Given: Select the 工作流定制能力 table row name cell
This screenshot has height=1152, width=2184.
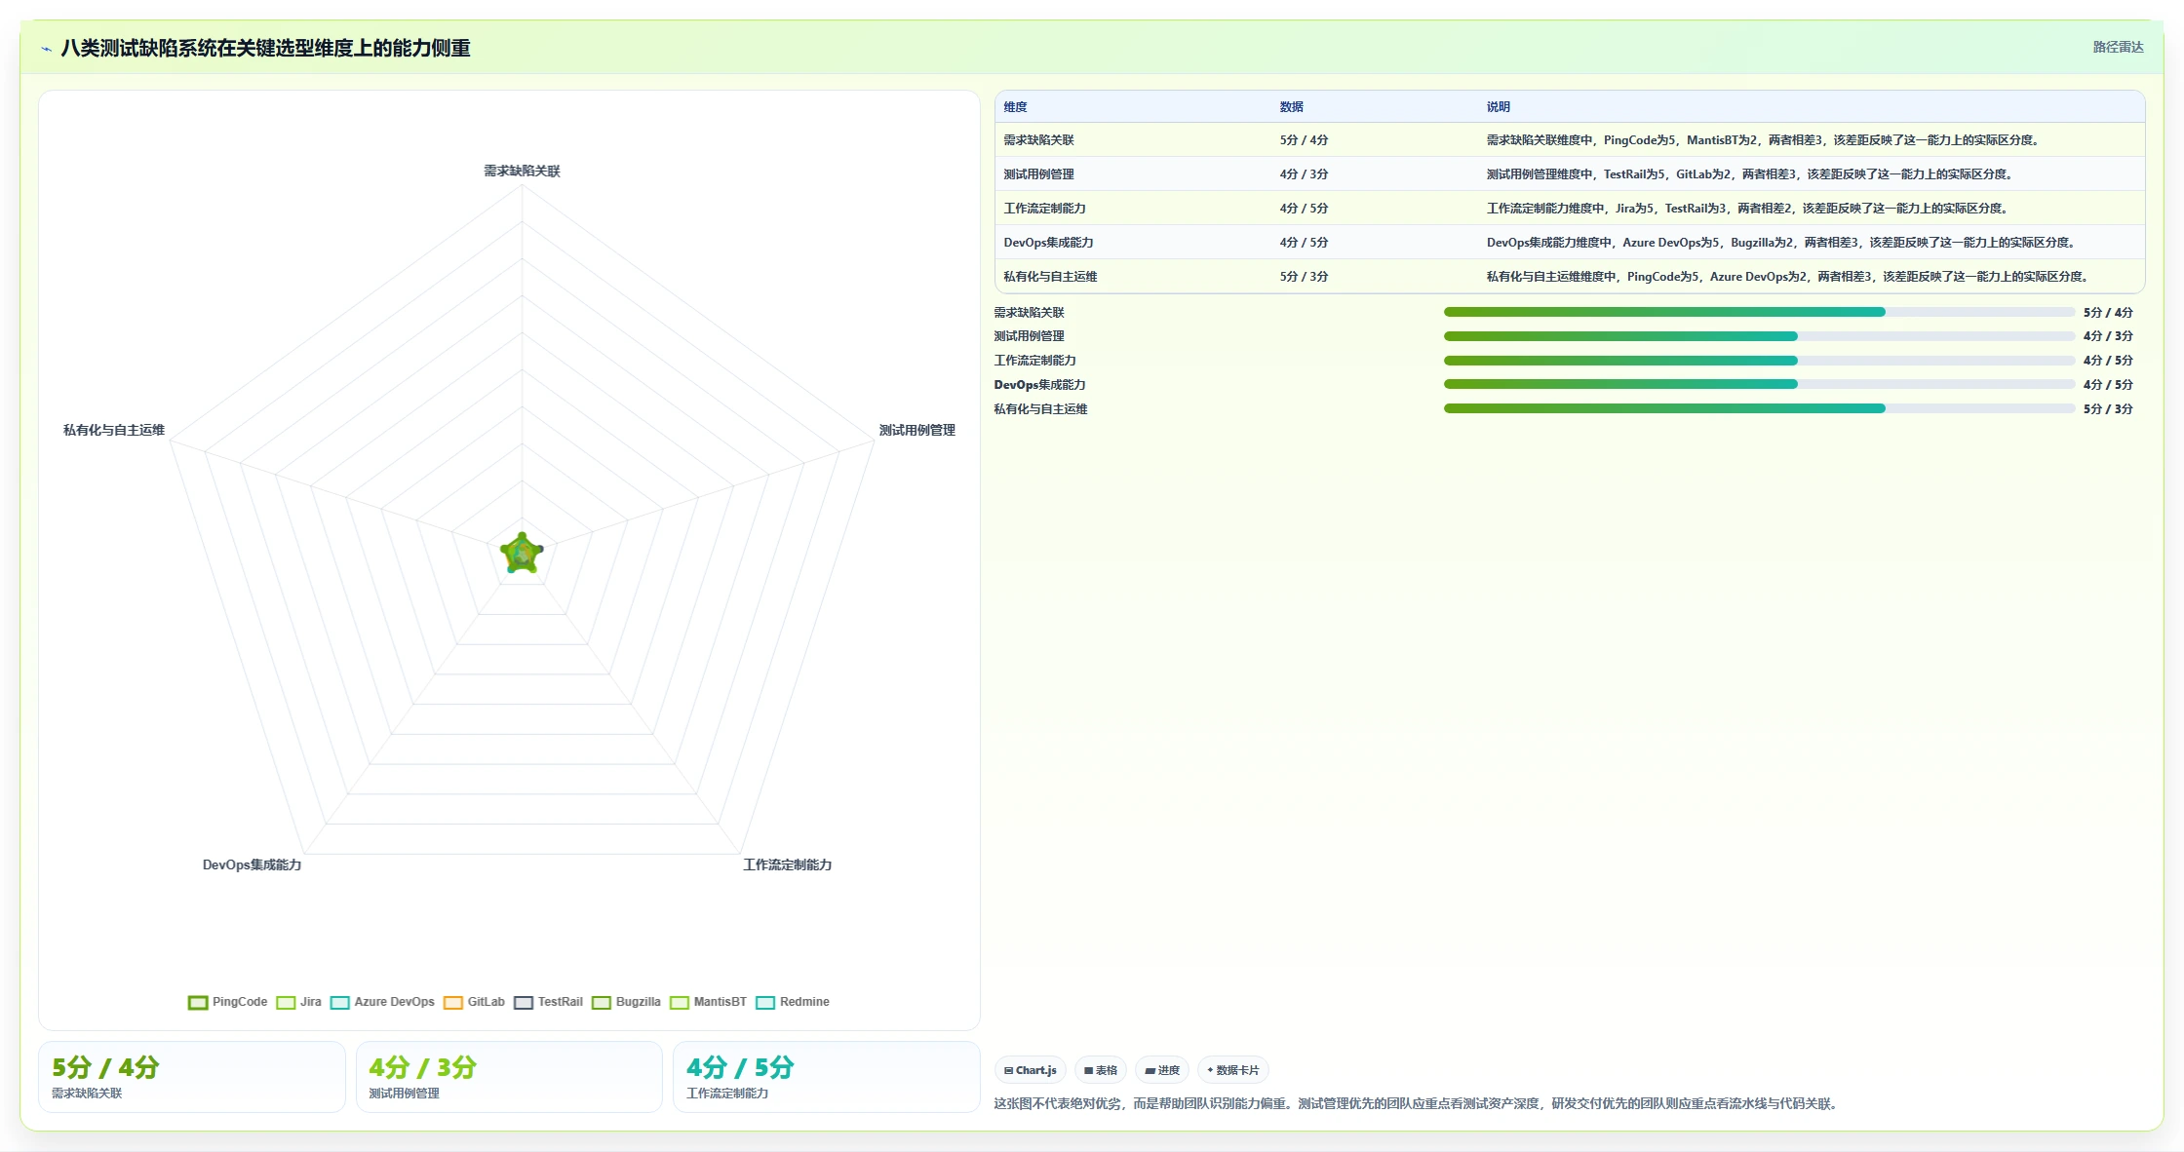Looking at the screenshot, I should (x=1044, y=209).
